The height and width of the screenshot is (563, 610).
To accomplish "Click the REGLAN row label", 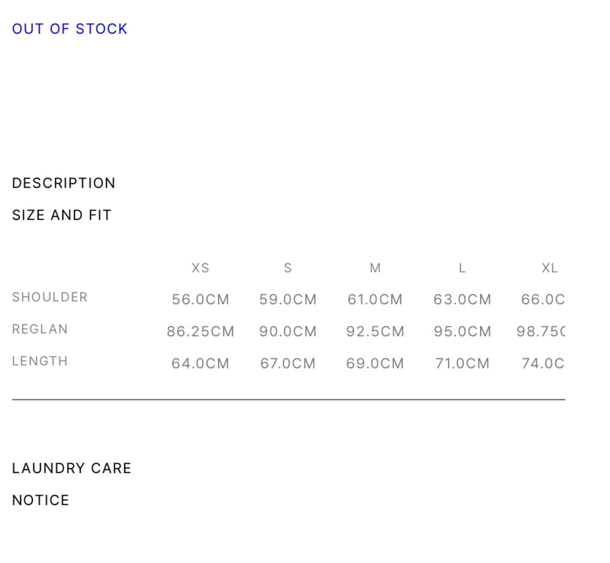I will coord(40,329).
